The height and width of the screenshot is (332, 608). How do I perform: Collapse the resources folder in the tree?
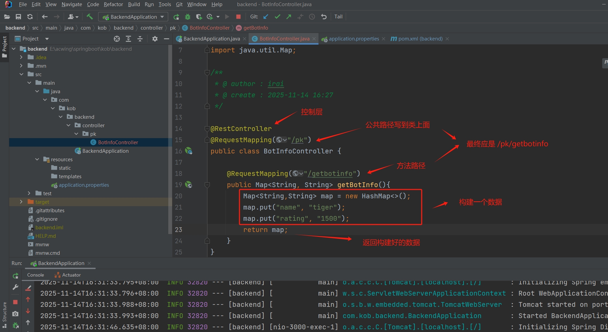(37, 159)
